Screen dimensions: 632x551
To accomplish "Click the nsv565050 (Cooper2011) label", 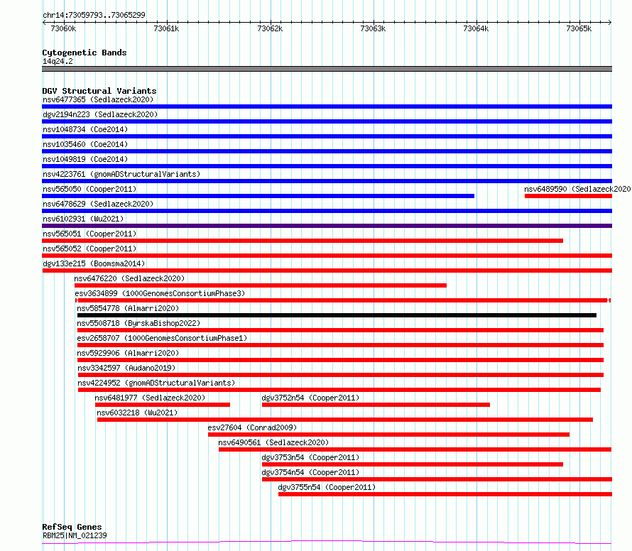I will click(89, 189).
